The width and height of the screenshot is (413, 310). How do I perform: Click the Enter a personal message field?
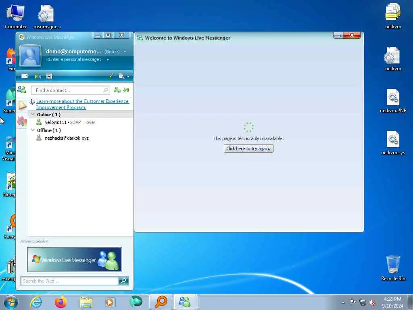click(74, 60)
